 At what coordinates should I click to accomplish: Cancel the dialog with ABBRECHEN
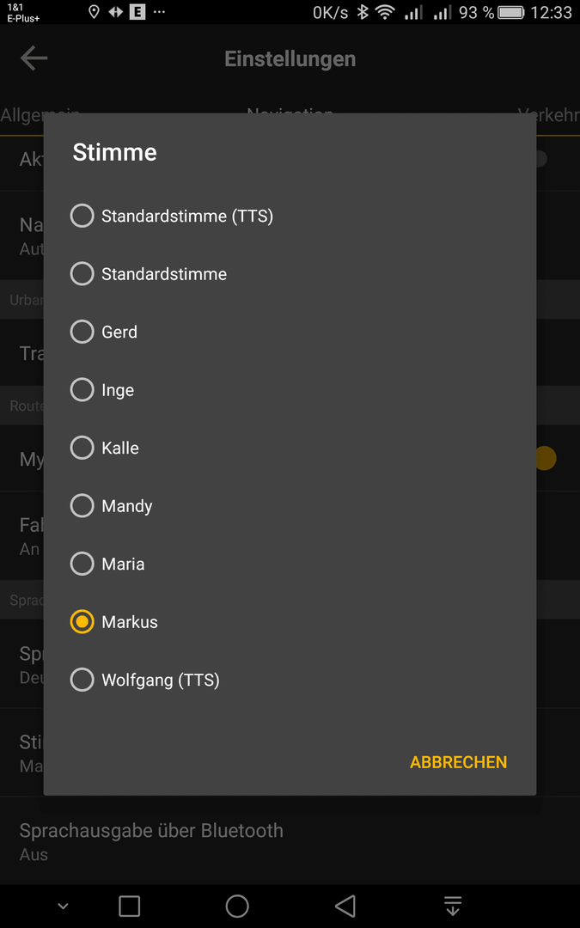(459, 762)
